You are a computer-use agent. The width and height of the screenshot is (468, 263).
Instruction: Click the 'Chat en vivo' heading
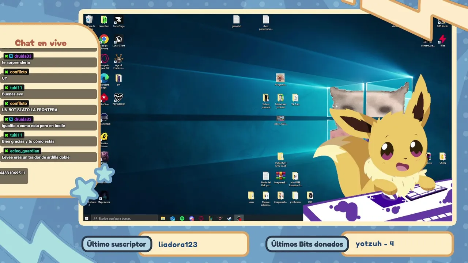tap(41, 43)
